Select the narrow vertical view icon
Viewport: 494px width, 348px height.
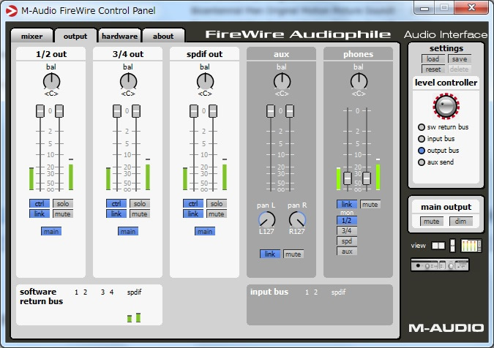(x=452, y=246)
